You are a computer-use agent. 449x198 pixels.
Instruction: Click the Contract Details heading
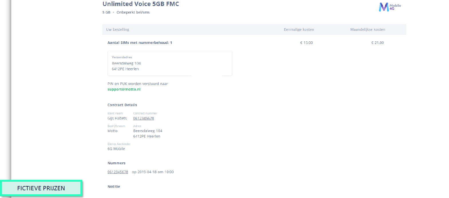[122, 105]
